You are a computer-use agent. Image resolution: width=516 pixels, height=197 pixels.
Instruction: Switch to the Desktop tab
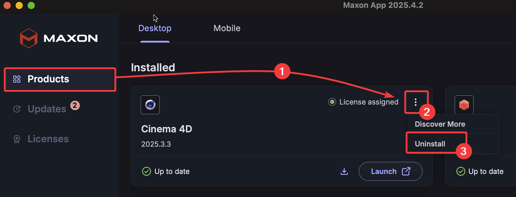(x=155, y=28)
